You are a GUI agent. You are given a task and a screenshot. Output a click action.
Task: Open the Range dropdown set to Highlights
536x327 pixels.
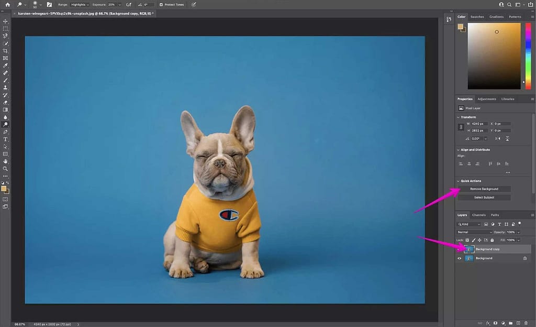point(79,4)
